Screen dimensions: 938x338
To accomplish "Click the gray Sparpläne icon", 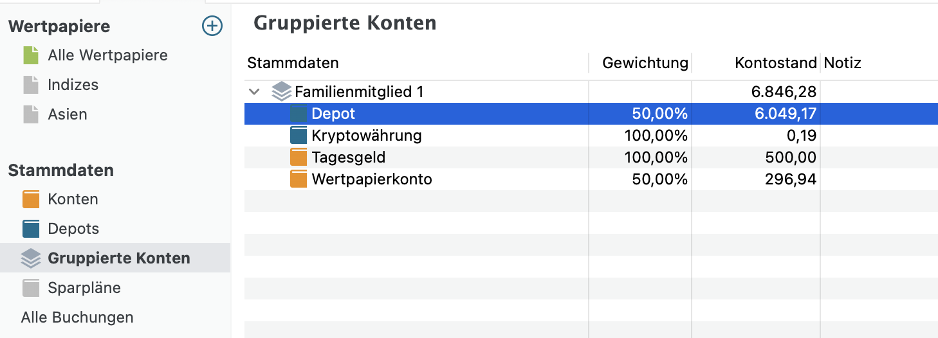I will (31, 288).
